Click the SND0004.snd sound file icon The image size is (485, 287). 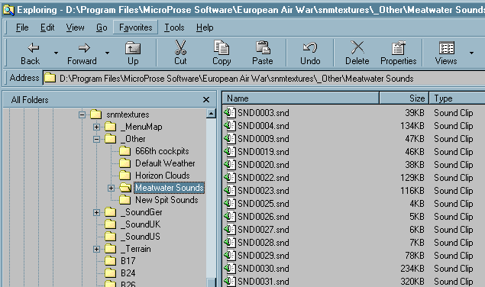coord(230,125)
